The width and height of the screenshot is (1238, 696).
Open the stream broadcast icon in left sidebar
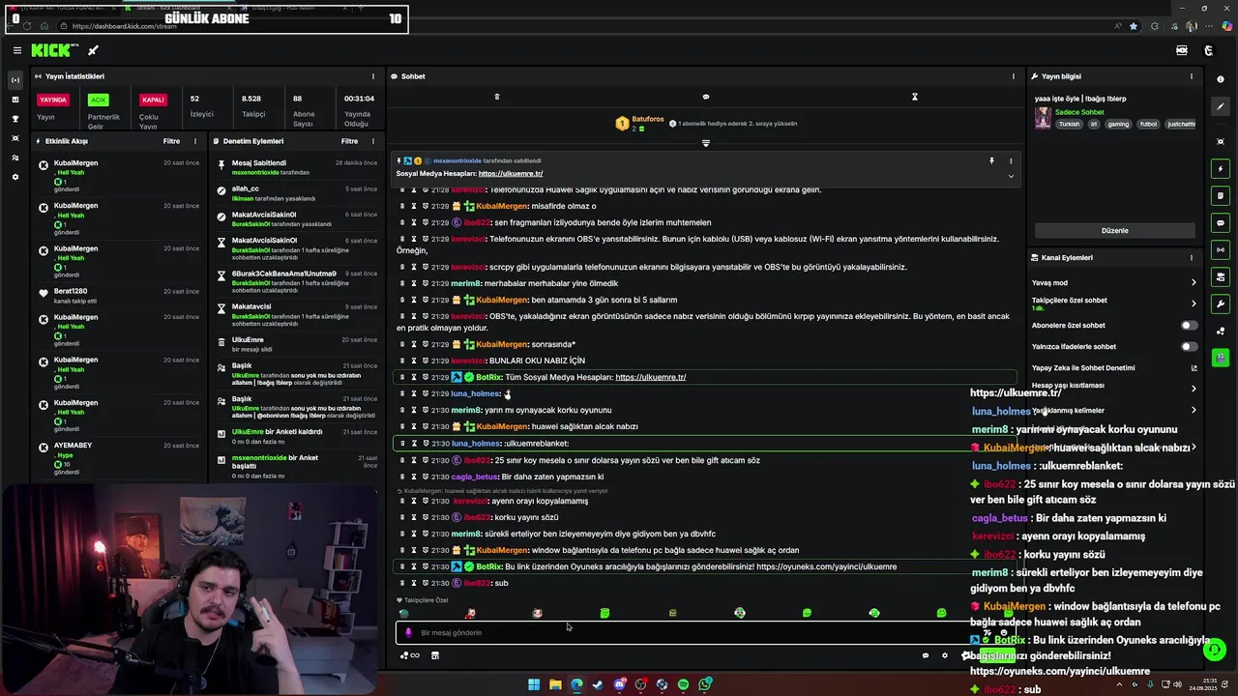point(15,79)
